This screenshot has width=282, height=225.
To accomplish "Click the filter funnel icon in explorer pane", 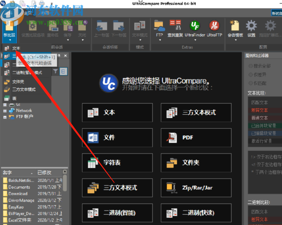I will pos(55,71).
